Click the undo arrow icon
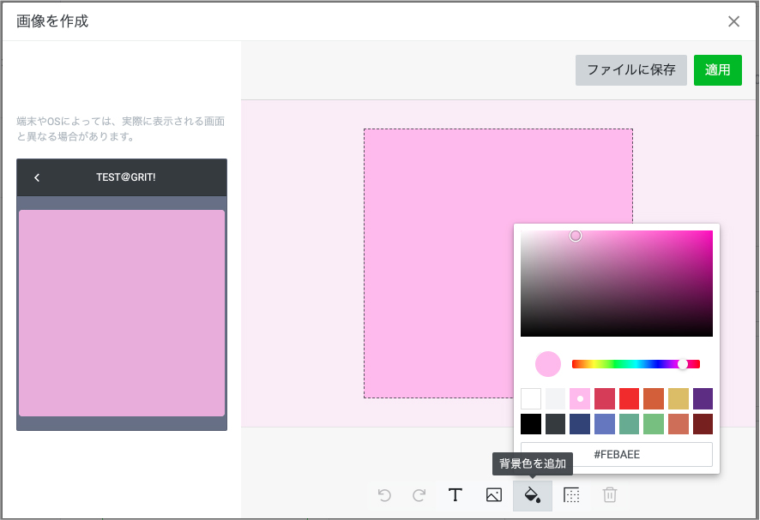Viewport: 760px width, 520px height. (384, 495)
